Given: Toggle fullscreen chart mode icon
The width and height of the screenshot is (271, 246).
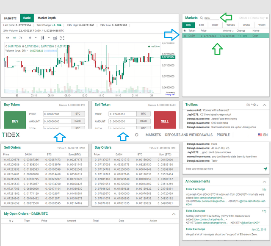Looking at the screenshot, I should [62, 38].
